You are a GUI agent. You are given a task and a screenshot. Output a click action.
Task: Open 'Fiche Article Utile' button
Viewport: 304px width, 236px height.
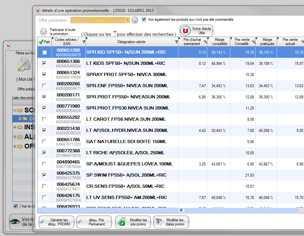click(196, 31)
